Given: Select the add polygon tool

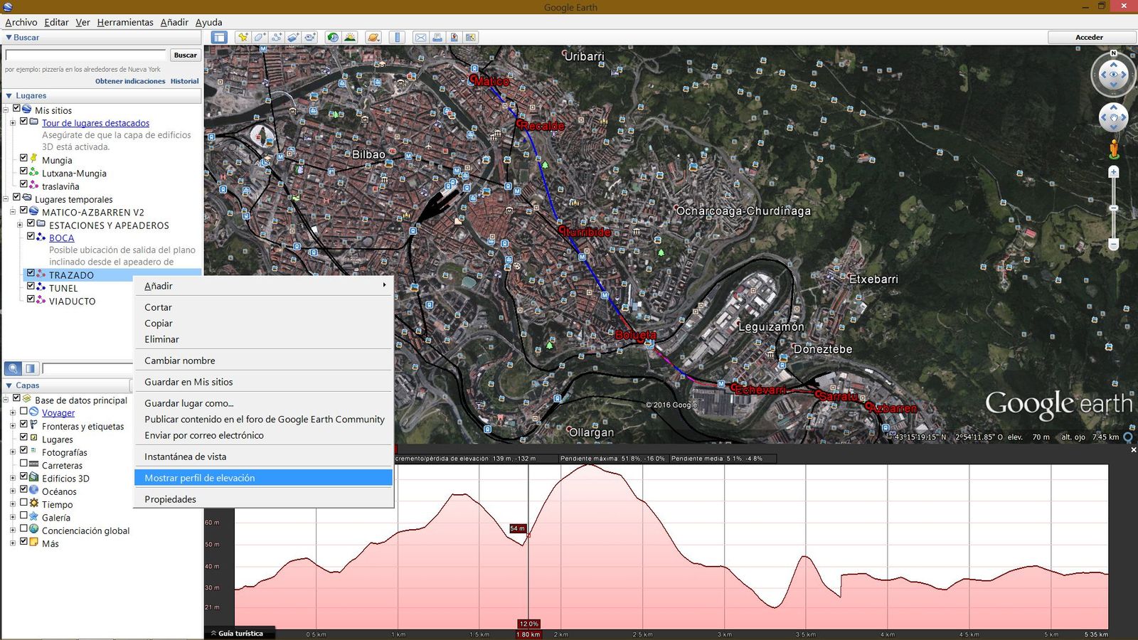Looking at the screenshot, I should 260,37.
